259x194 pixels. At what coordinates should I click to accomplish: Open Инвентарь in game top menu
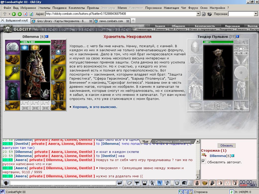click(x=144, y=29)
